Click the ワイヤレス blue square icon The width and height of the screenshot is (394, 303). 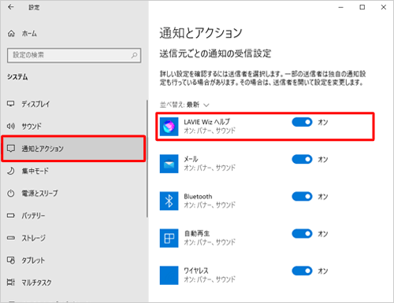169,275
